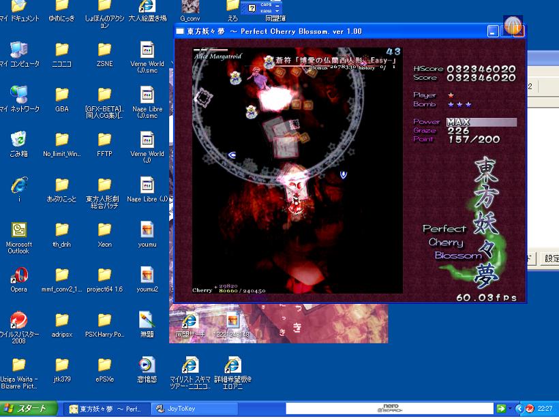Open the えろ folder
Screen dimensions: 559x419
(x=232, y=11)
